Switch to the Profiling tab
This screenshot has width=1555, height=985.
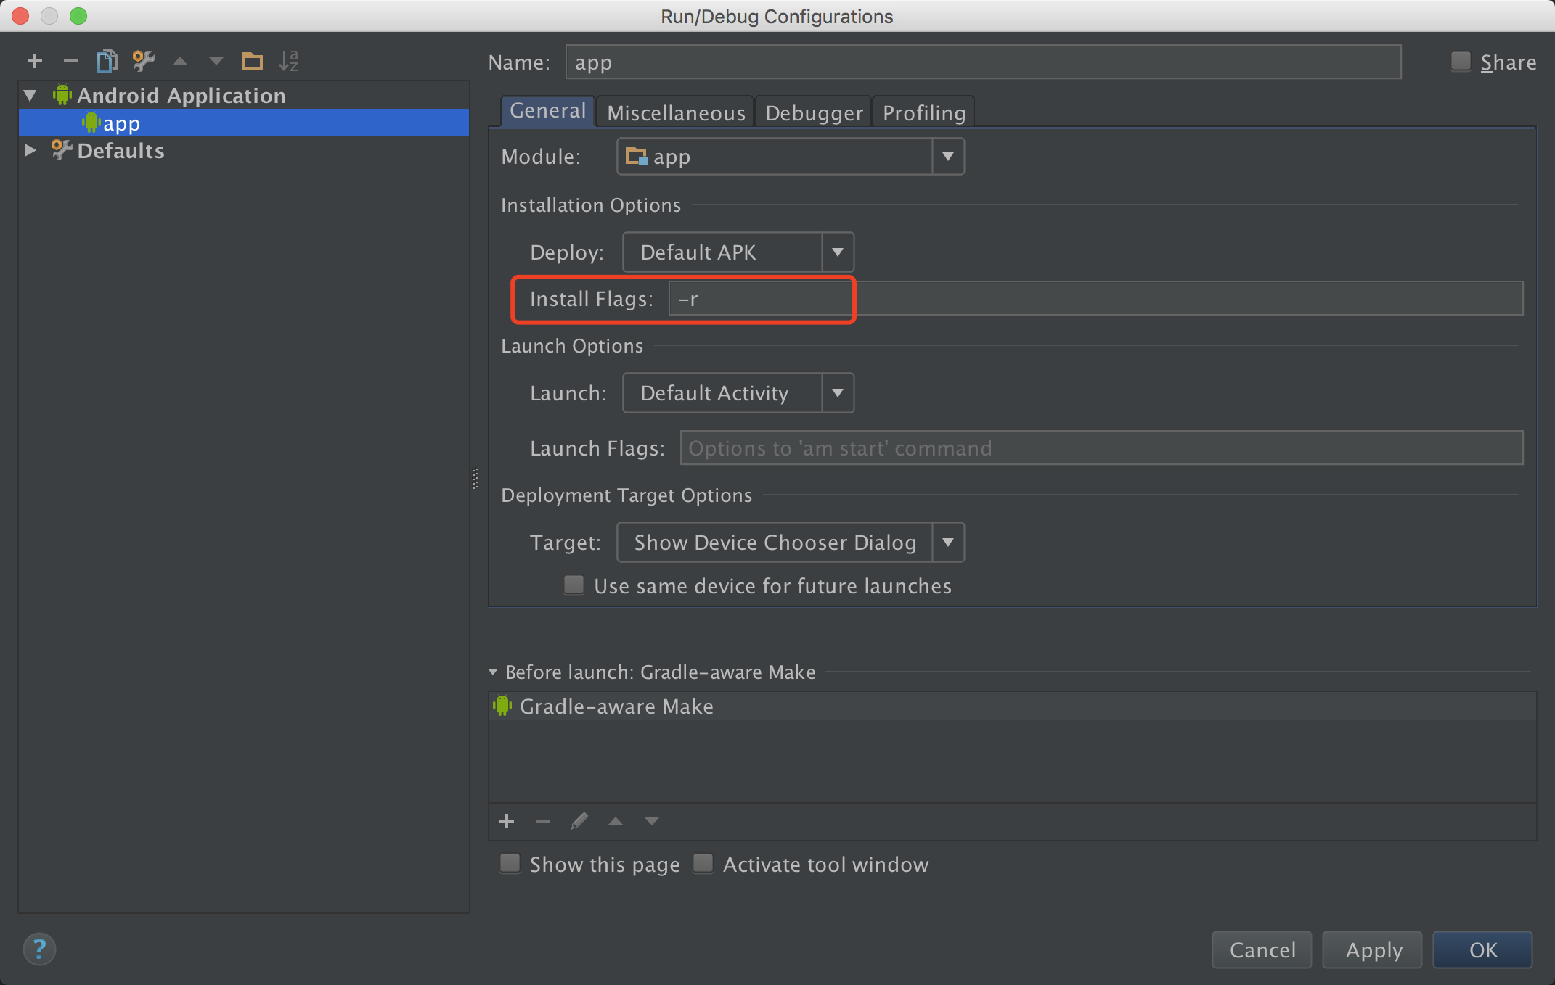[x=923, y=112]
